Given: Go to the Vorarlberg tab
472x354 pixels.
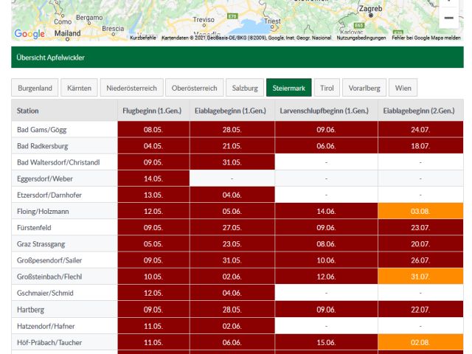Looking at the screenshot, I should click(x=364, y=88).
